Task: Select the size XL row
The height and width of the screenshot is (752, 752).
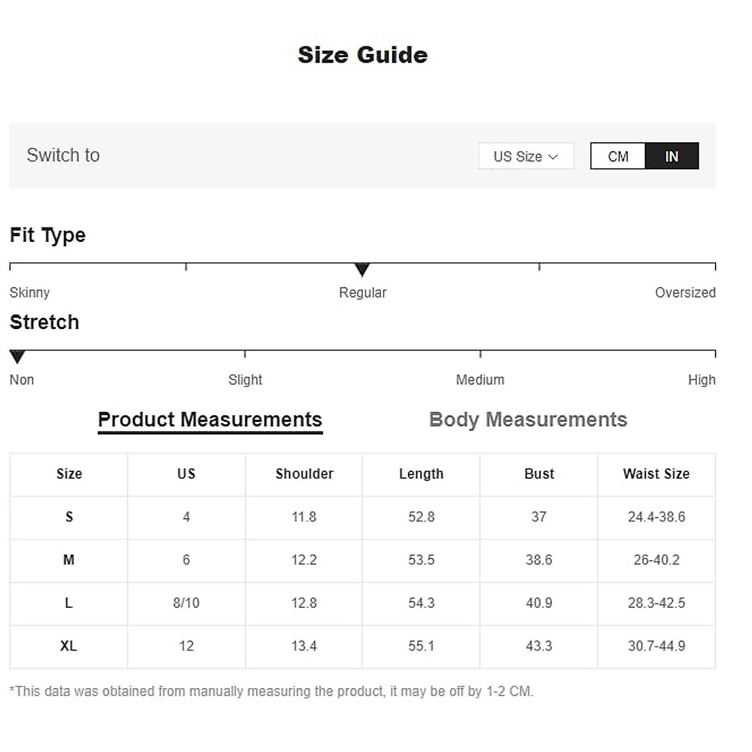Action: (x=69, y=646)
